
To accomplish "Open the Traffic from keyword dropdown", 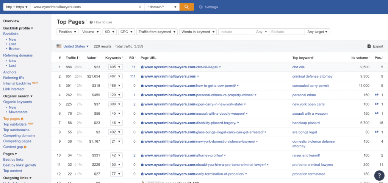I will pos(157,32).
